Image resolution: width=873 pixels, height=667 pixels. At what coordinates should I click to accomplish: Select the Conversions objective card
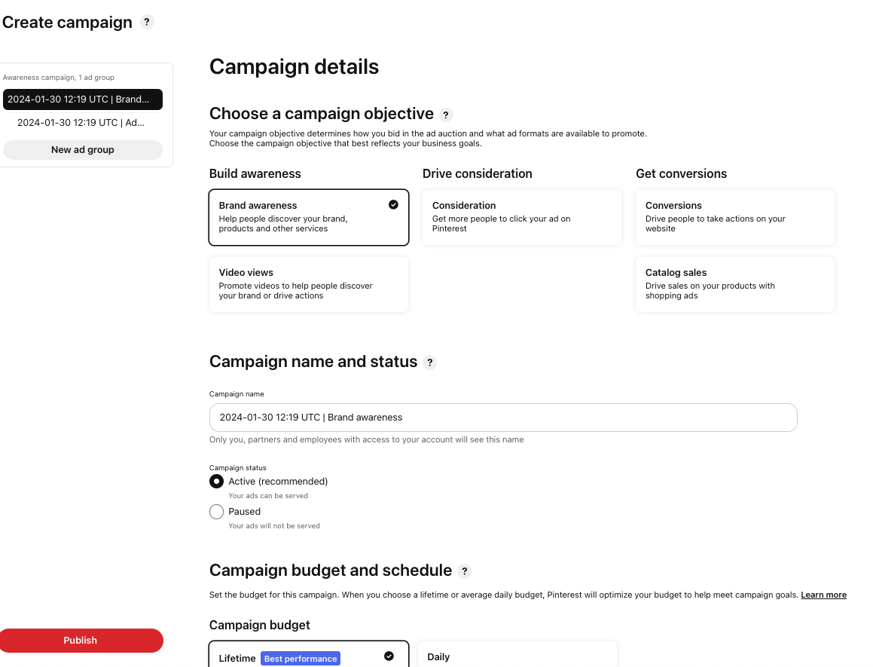[x=735, y=217]
